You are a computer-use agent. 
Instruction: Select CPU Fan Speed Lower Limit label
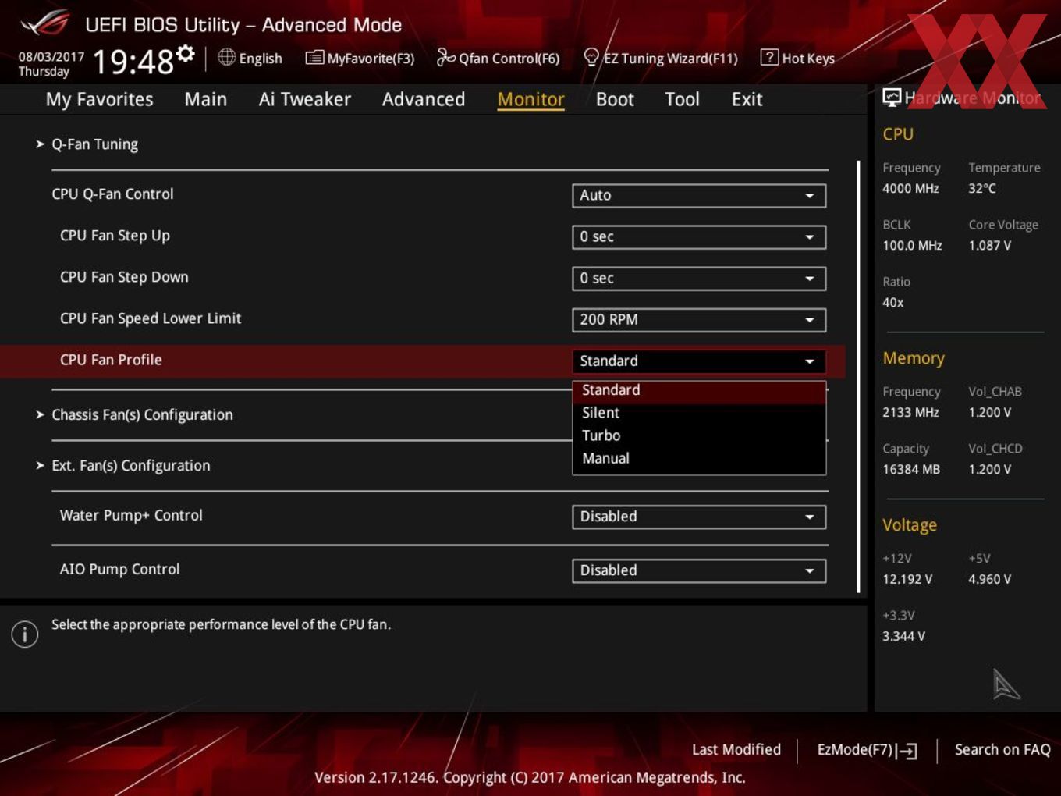[x=151, y=318]
